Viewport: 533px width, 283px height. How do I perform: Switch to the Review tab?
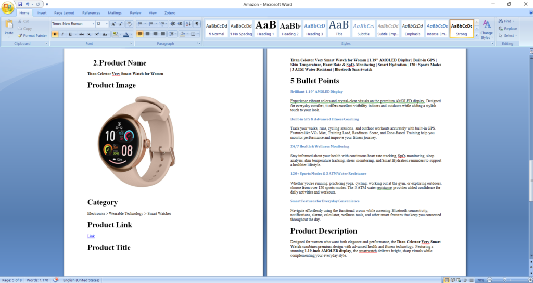[x=136, y=13]
